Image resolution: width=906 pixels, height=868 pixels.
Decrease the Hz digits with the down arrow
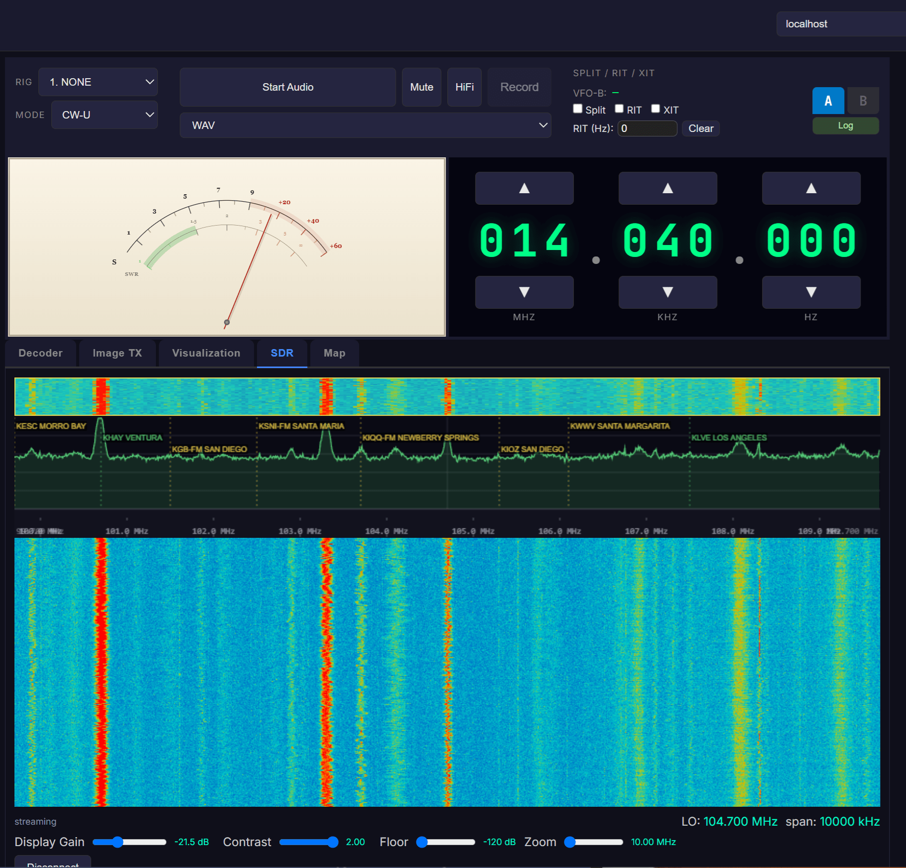point(811,292)
